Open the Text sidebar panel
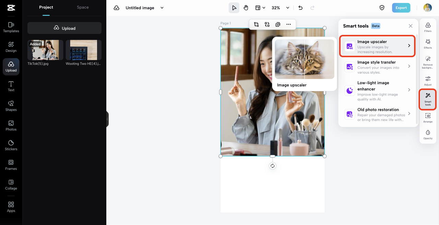 pyautogui.click(x=11, y=86)
